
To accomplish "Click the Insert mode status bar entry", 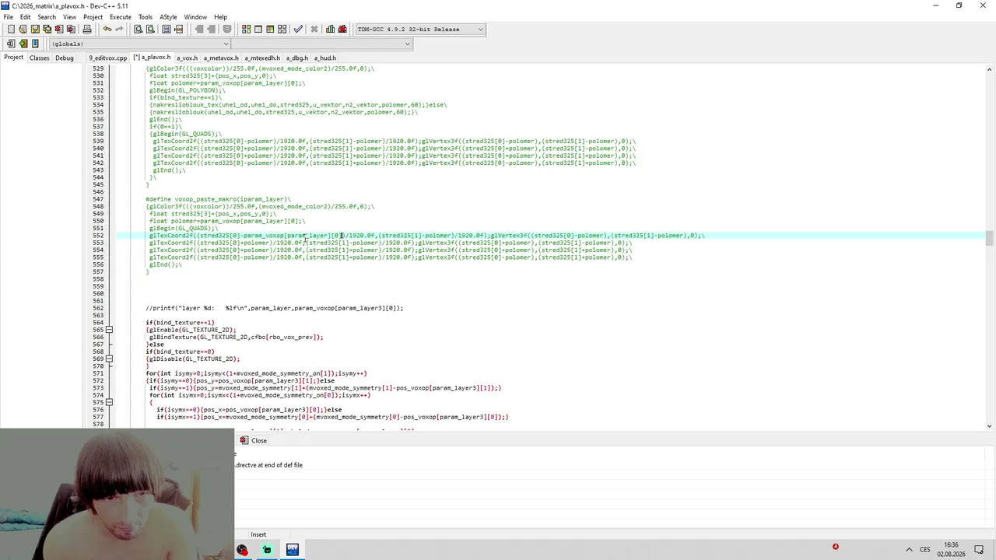I will (258, 534).
